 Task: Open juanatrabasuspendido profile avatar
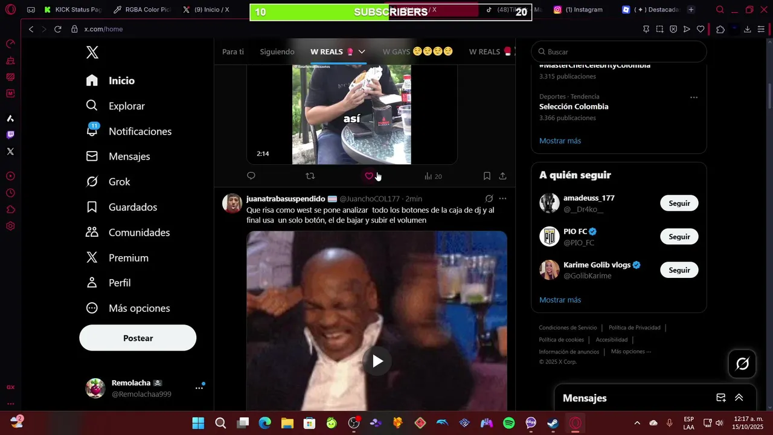[x=232, y=204]
